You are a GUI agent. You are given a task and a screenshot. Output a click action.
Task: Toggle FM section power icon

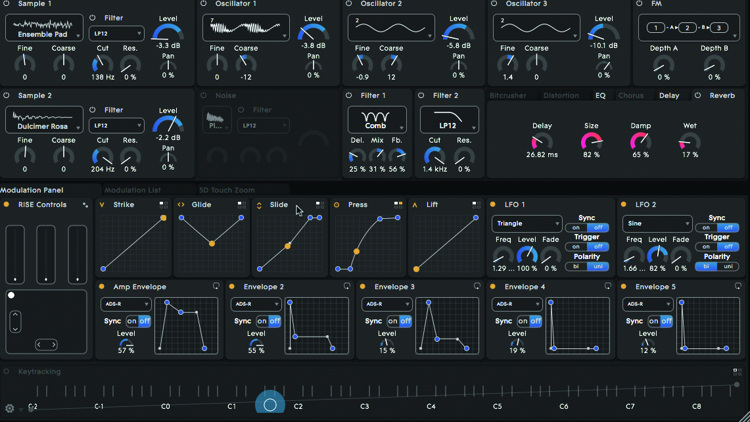click(x=640, y=3)
